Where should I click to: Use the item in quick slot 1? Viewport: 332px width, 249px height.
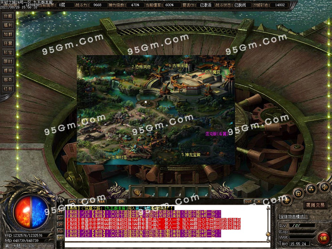click(137, 193)
